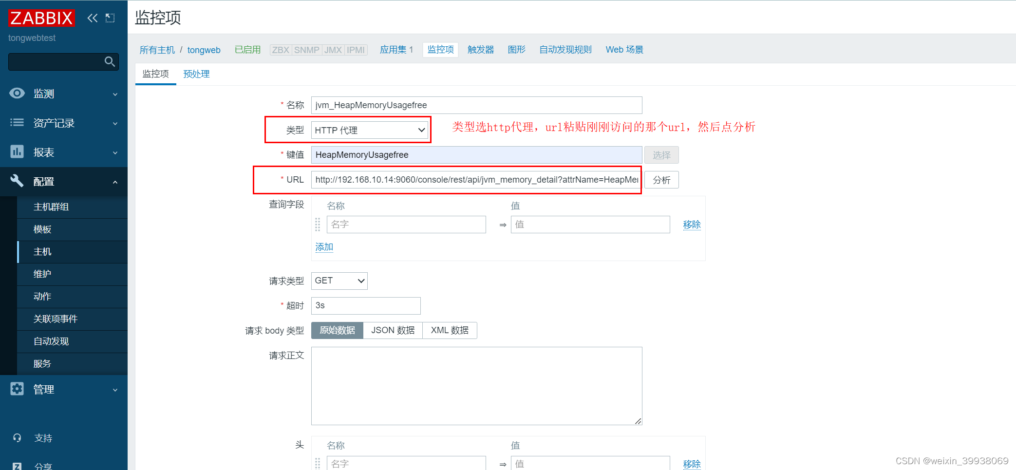
Task: Click the list icon for 资产记录
Action: (17, 122)
